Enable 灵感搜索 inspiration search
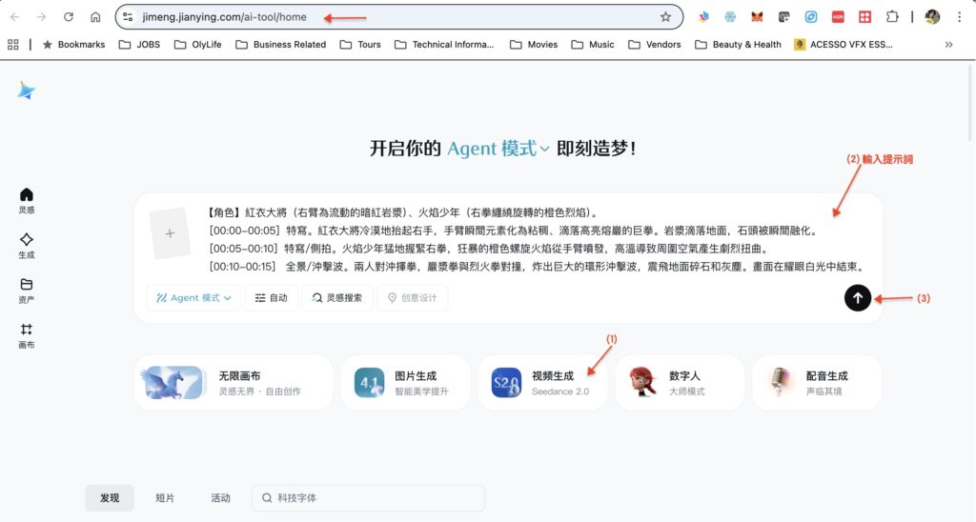The height and width of the screenshot is (522, 976). coord(337,298)
